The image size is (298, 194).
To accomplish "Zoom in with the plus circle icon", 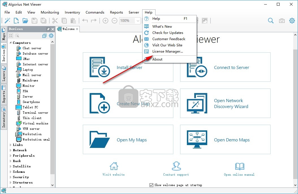I will (x=105, y=21).
